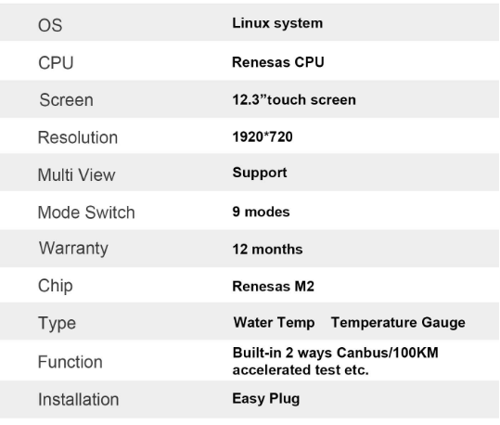Select the Renesas CPU value

[278, 62]
